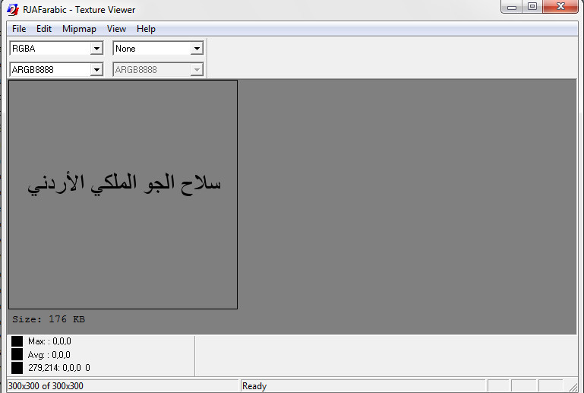Open the Edit menu
The image size is (584, 393).
pyautogui.click(x=44, y=29)
